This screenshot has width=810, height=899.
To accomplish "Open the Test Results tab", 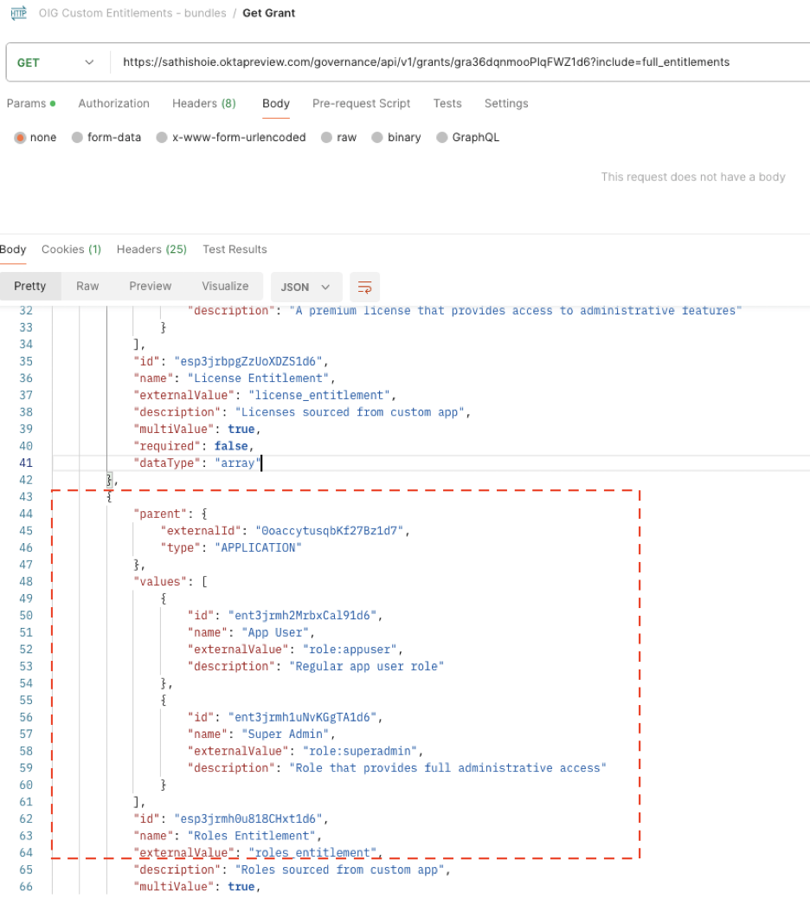I will pyautogui.click(x=235, y=249).
